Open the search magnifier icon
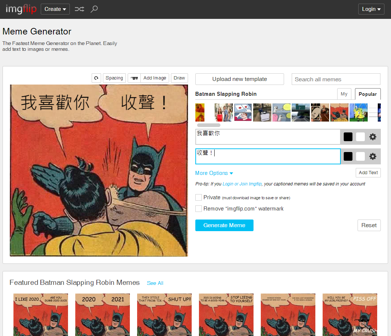This screenshot has width=391, height=336. click(94, 9)
